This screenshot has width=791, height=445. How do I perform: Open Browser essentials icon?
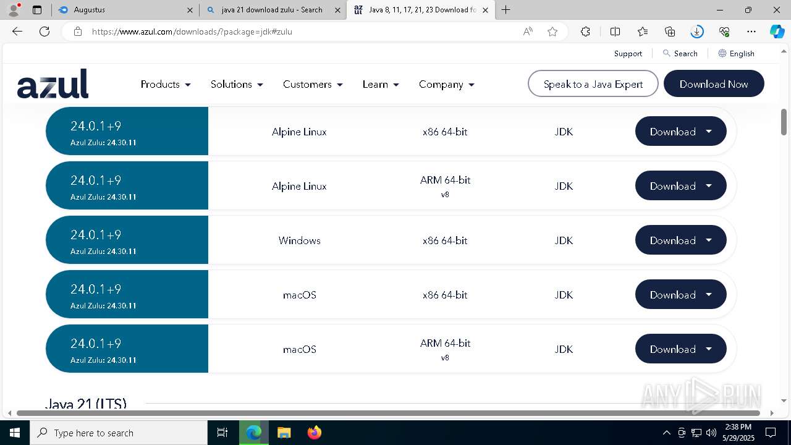click(724, 32)
